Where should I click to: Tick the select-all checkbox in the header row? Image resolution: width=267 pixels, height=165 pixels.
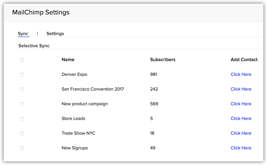pyautogui.click(x=22, y=60)
